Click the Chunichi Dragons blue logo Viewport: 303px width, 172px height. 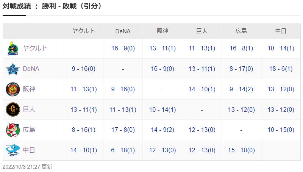(x=13, y=150)
